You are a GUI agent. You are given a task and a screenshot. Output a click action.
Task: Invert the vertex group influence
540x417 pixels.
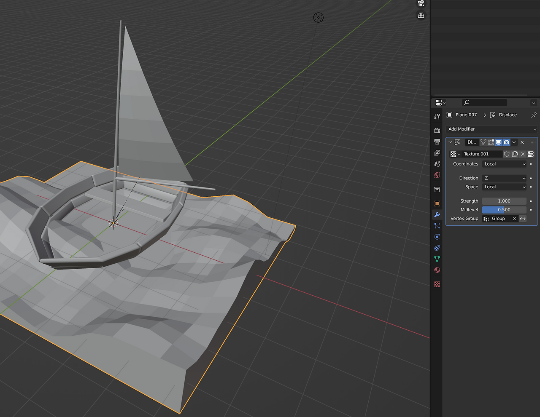[x=523, y=219]
